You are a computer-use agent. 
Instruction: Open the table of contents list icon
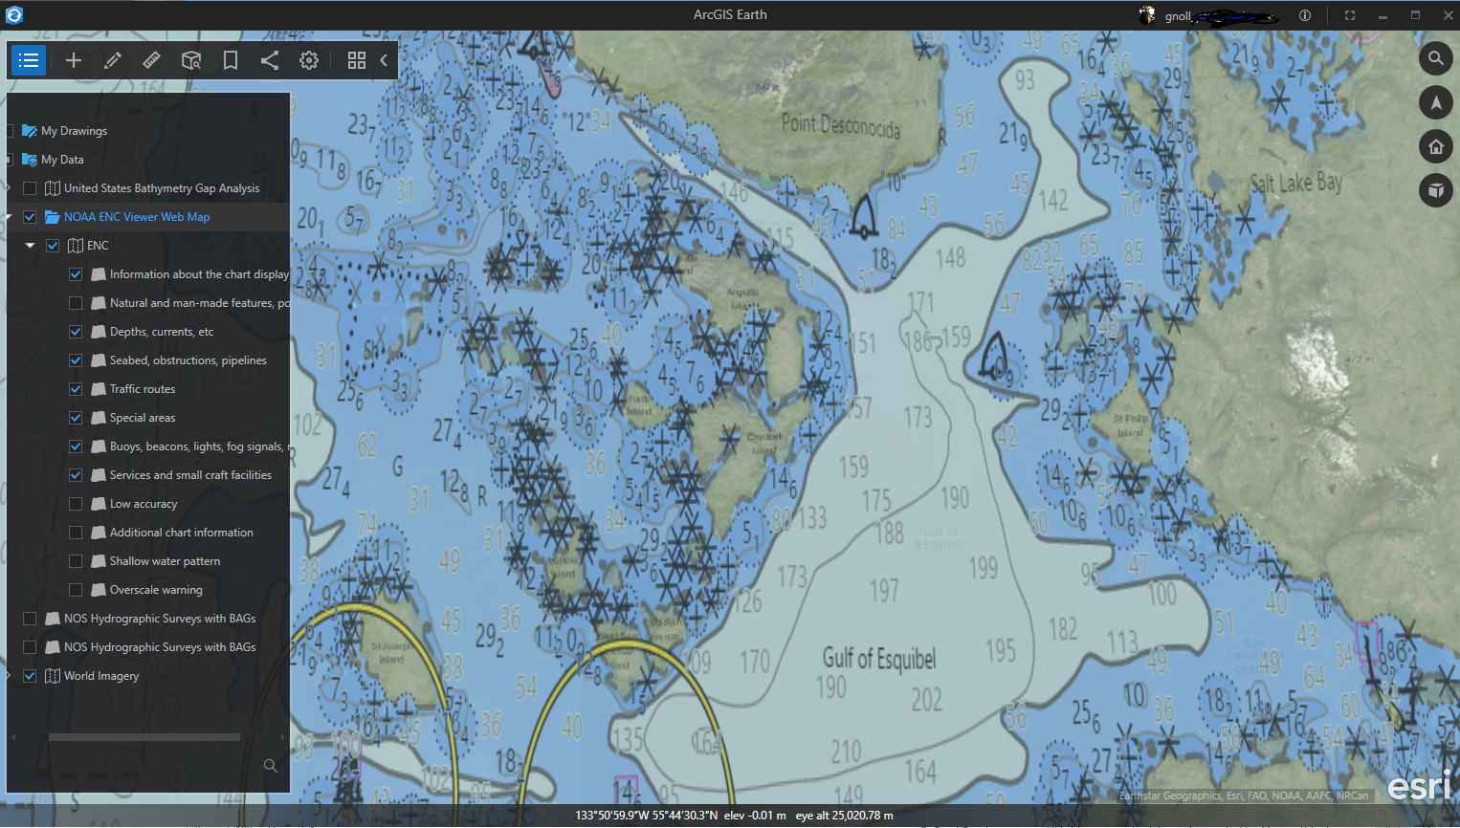pos(29,60)
